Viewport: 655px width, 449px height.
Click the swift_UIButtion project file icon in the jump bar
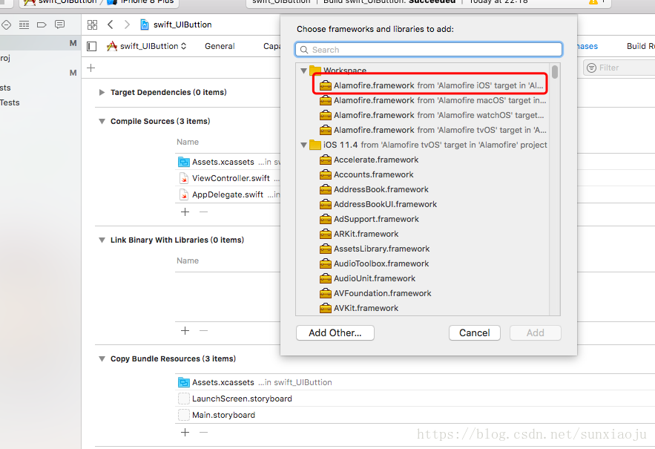tap(145, 24)
